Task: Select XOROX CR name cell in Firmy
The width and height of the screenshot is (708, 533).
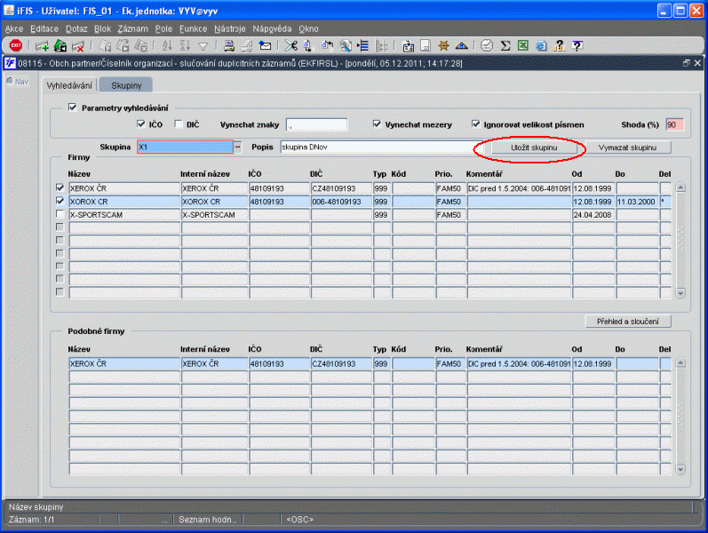Action: (124, 202)
